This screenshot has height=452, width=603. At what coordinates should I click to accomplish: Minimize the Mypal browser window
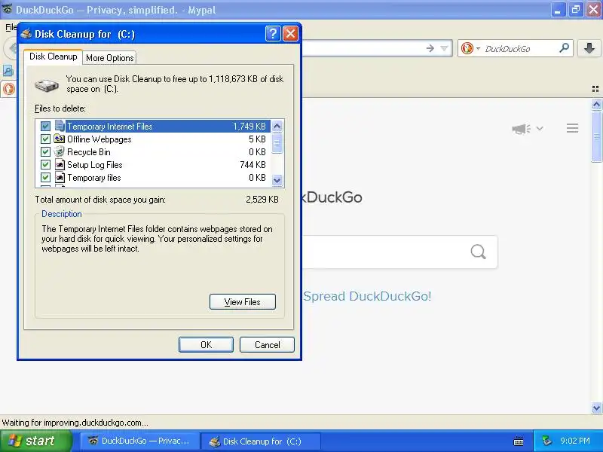[x=558, y=10]
